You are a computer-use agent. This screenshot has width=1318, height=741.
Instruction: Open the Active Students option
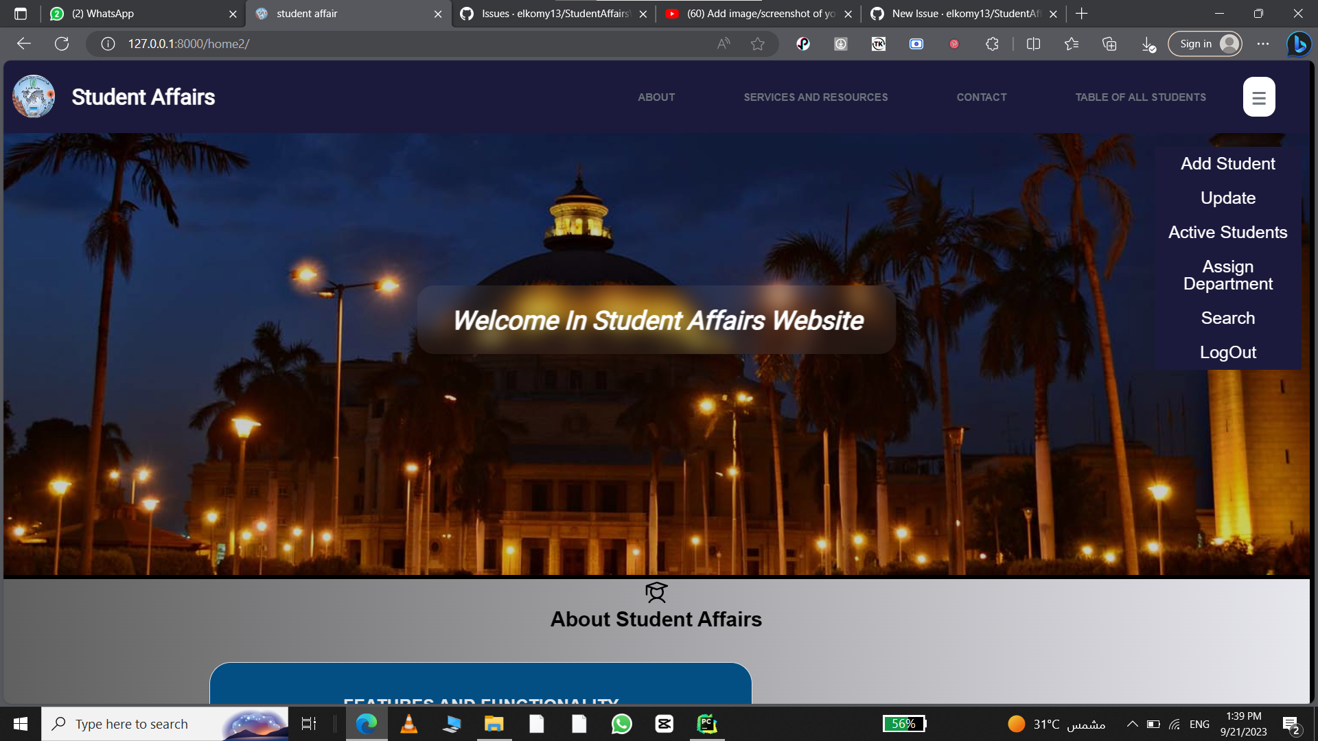pyautogui.click(x=1227, y=232)
